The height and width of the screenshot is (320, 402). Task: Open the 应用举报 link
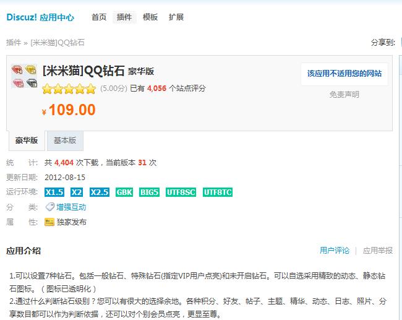coord(378,251)
